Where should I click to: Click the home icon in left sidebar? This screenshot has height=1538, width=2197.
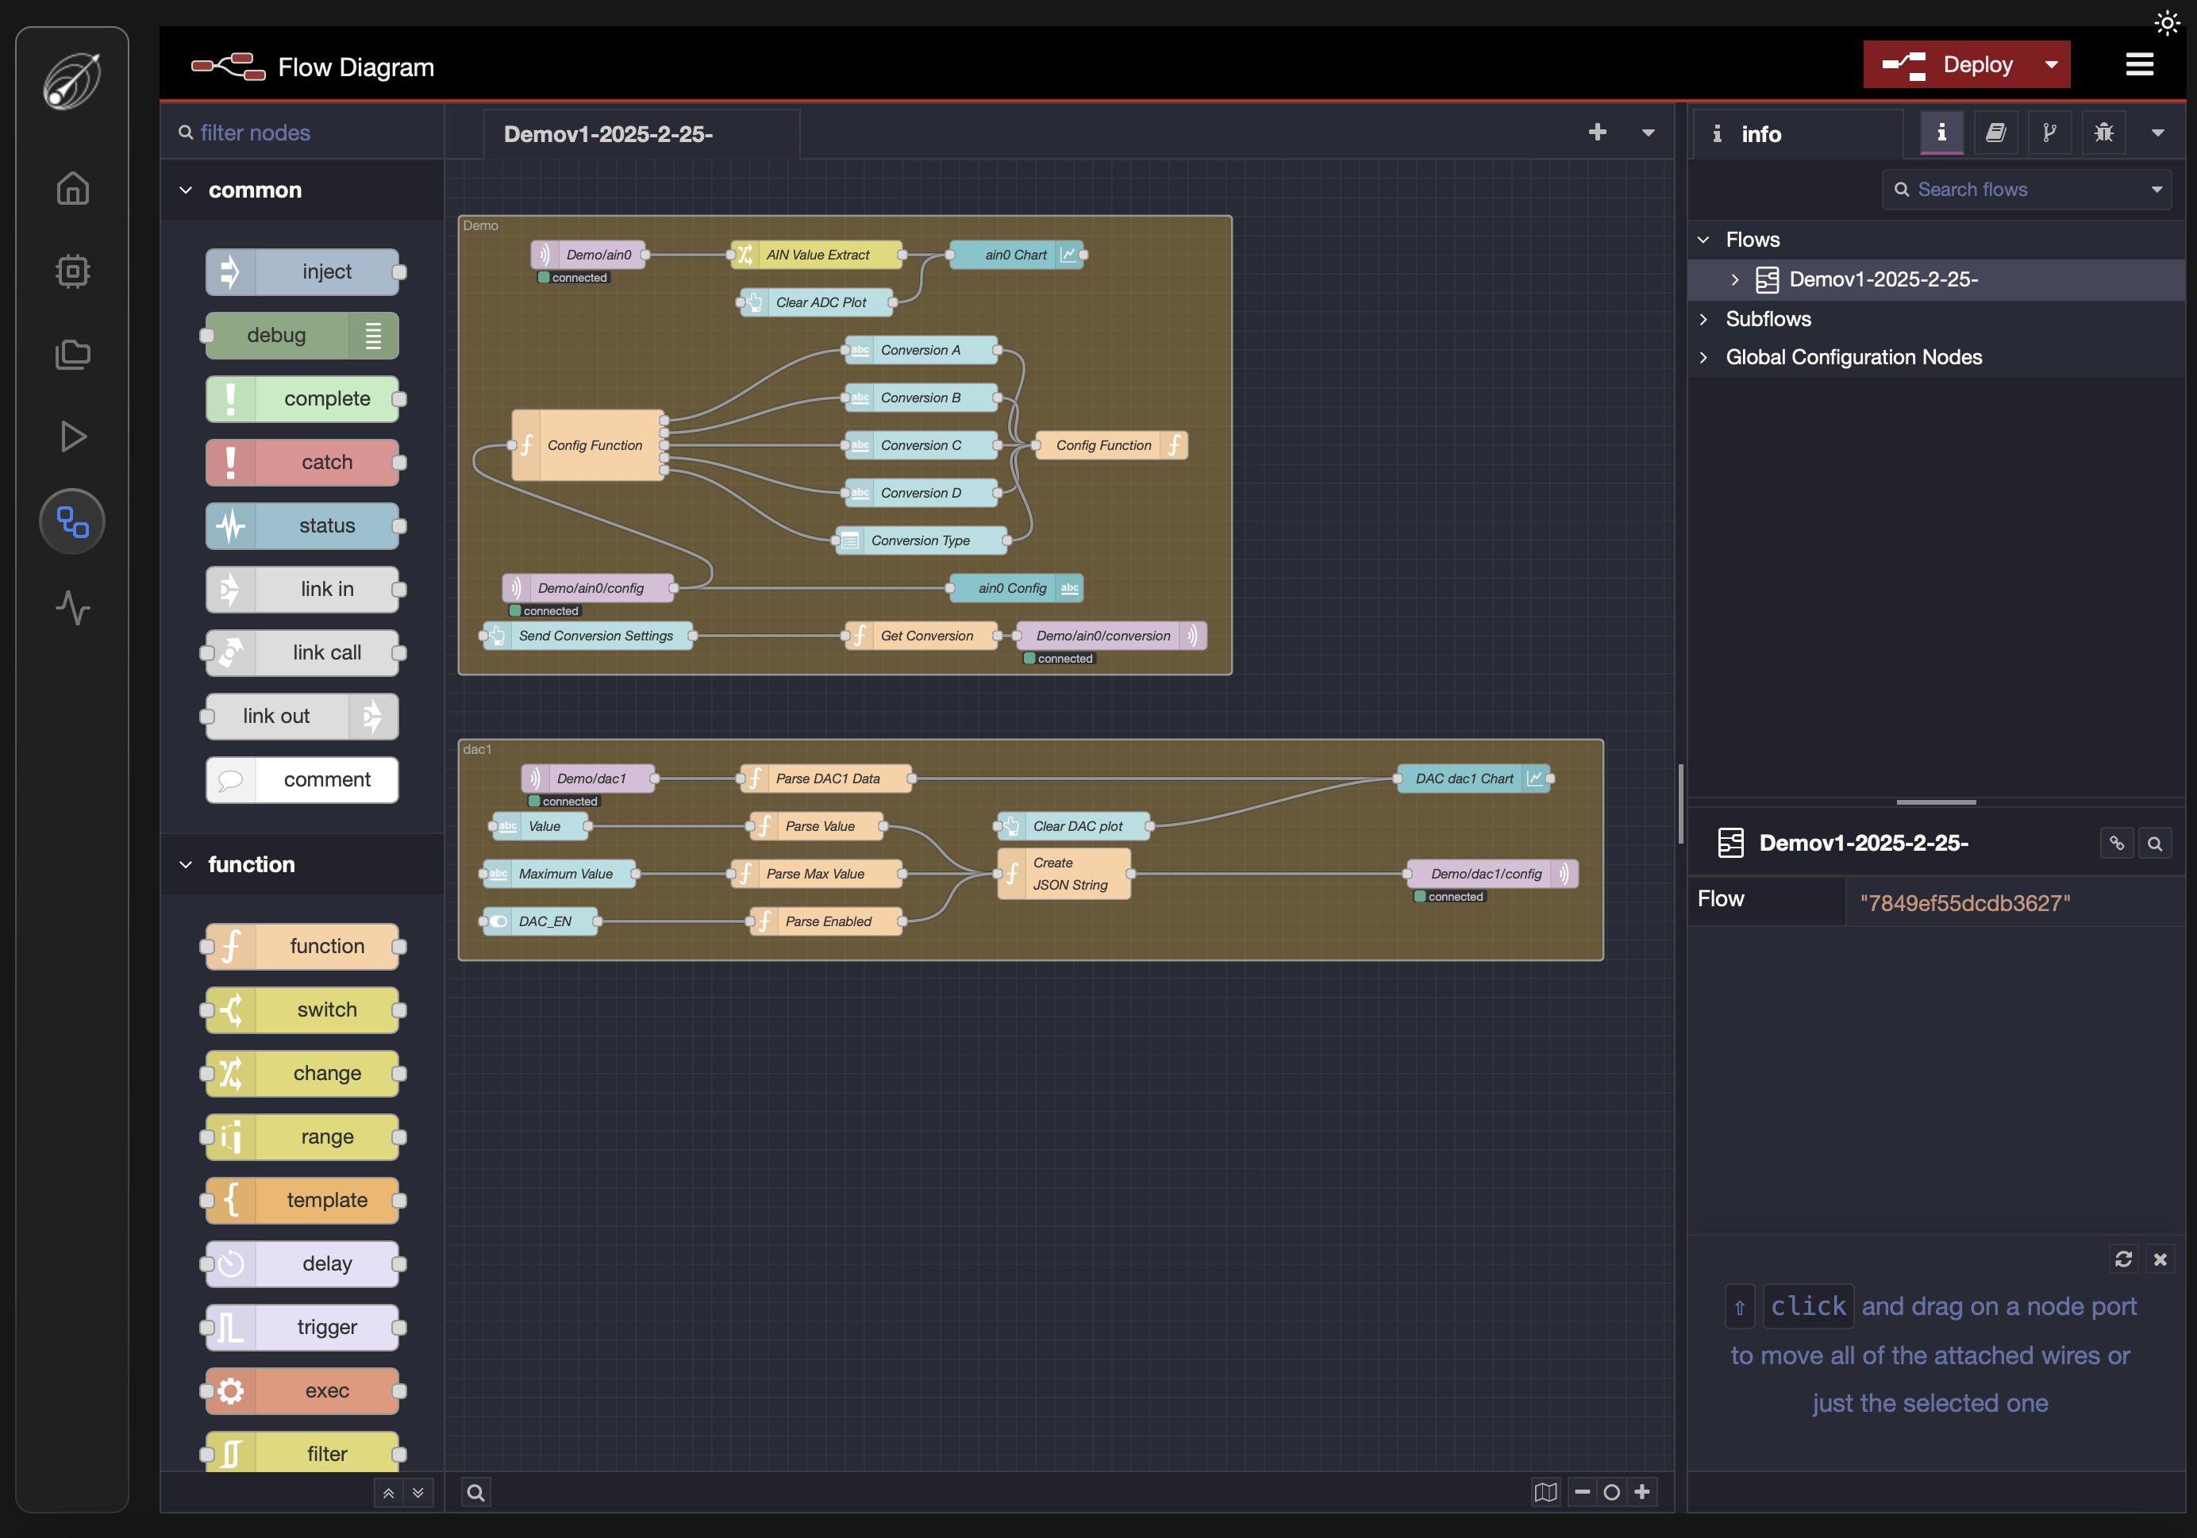pos(73,188)
